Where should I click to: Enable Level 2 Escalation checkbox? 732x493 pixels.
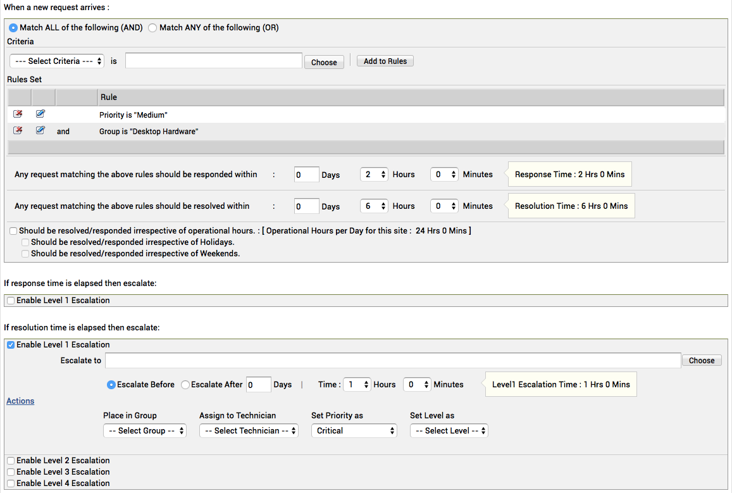[x=11, y=461]
